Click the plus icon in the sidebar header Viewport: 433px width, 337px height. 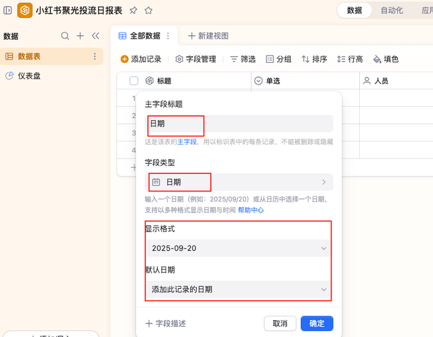click(80, 36)
